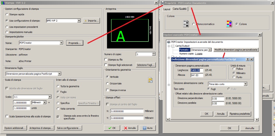Image resolution: width=275 pixels, height=136 pixels.
Task: Click the horizontal scrollbar in advanced options tree
Action: (212, 120)
